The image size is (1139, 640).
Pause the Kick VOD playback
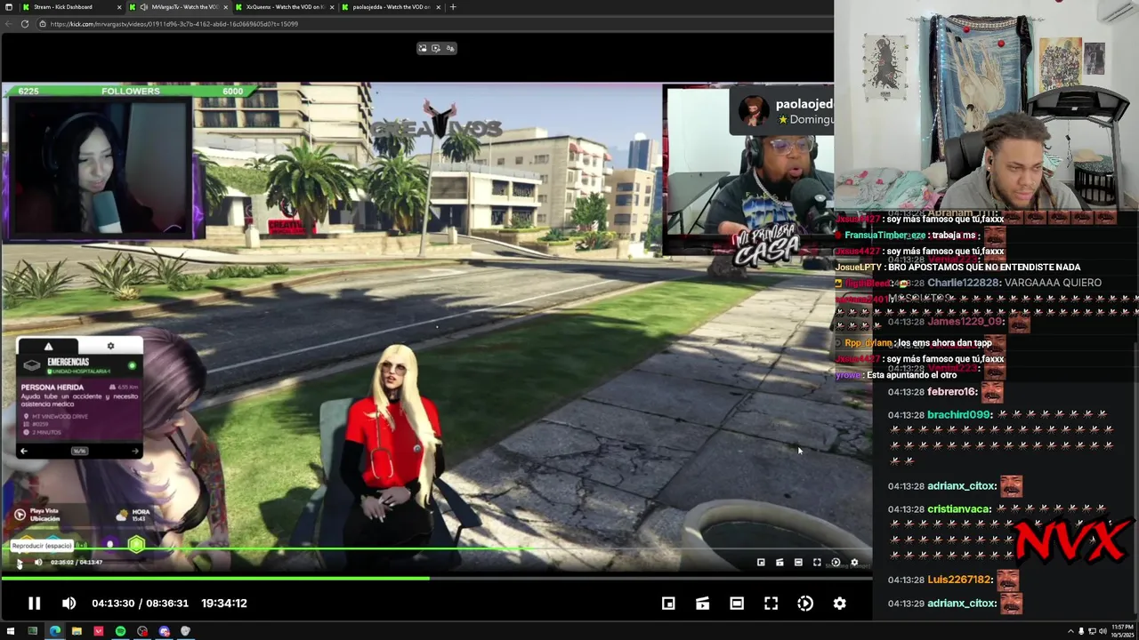click(x=34, y=604)
